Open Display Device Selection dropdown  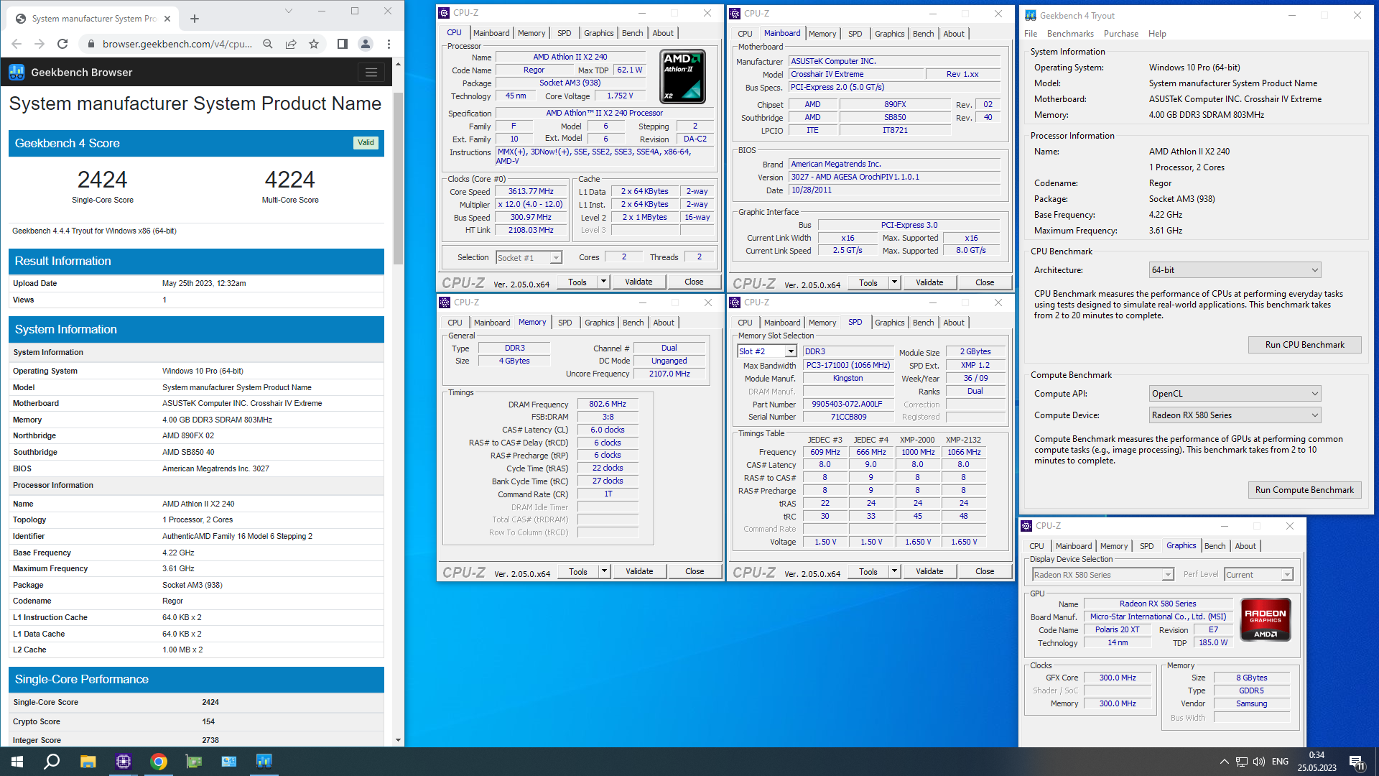(x=1103, y=575)
